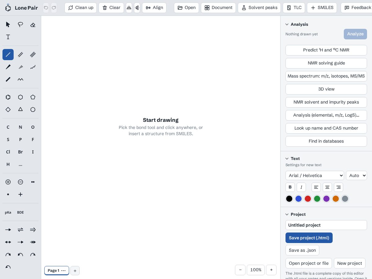Click the redo icon in top bar

[x=54, y=8]
